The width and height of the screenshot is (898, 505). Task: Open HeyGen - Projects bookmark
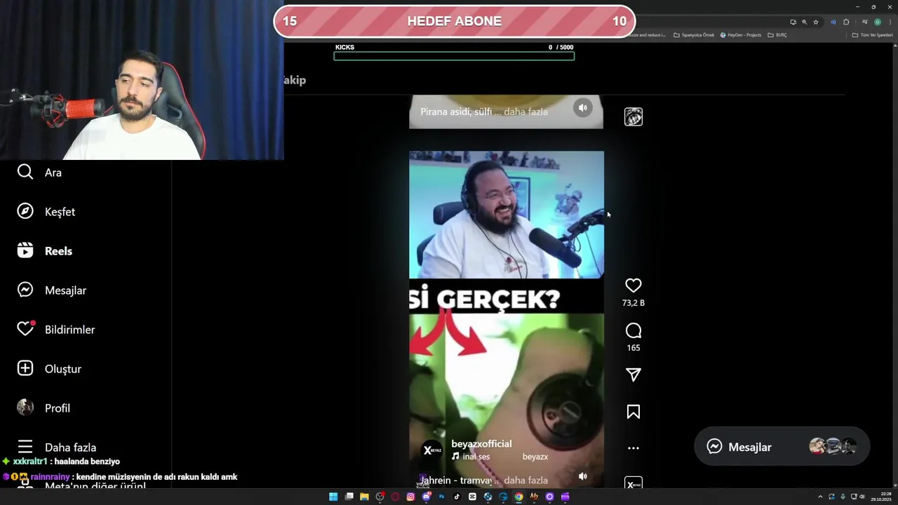(741, 35)
